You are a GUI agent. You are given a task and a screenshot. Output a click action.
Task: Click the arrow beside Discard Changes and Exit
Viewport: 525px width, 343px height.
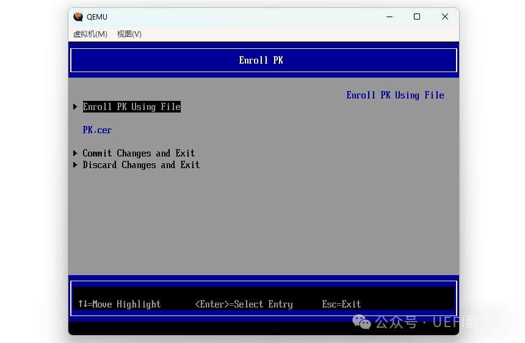coord(75,165)
